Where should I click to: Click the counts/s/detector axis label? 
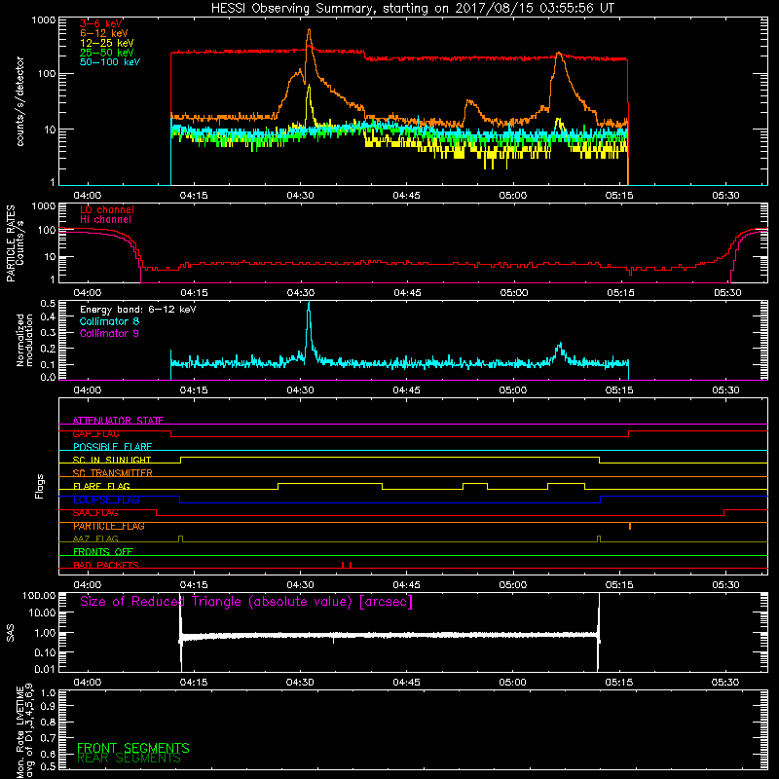[19, 101]
